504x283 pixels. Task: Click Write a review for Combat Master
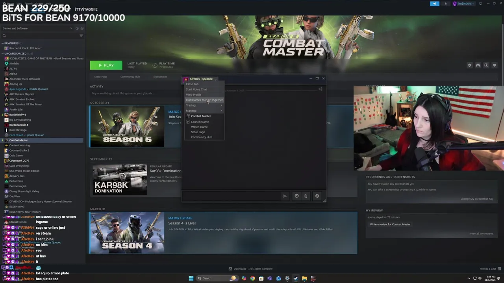[390, 224]
